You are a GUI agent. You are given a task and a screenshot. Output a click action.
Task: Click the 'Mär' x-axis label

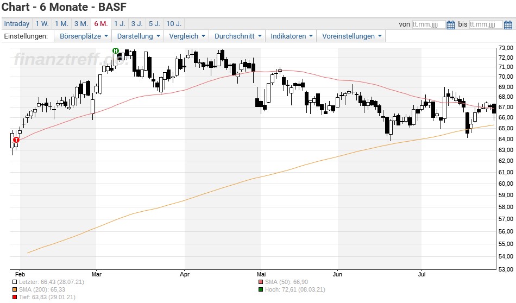tap(97, 274)
